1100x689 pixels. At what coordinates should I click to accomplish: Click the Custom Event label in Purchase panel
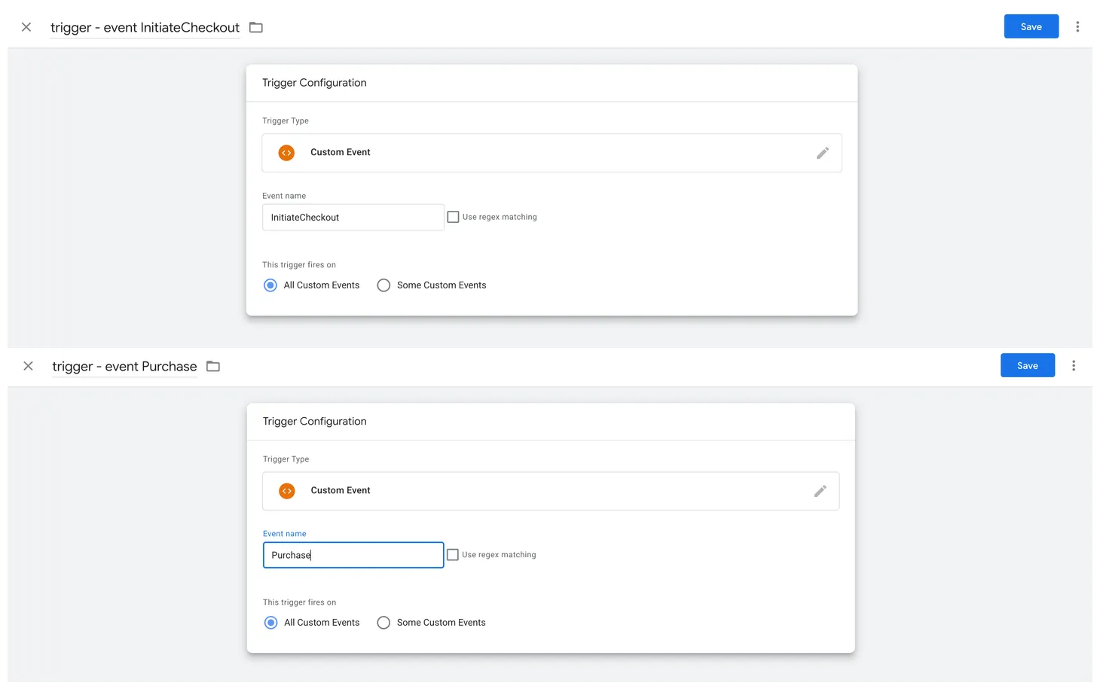pos(341,490)
